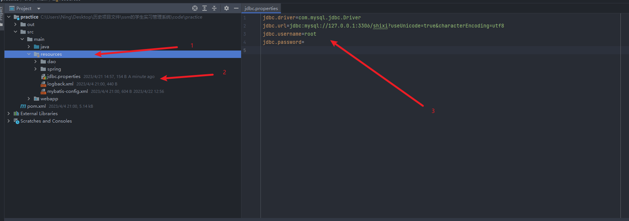The width and height of the screenshot is (629, 221).
Task: Open Project panel settings gear
Action: point(227,8)
